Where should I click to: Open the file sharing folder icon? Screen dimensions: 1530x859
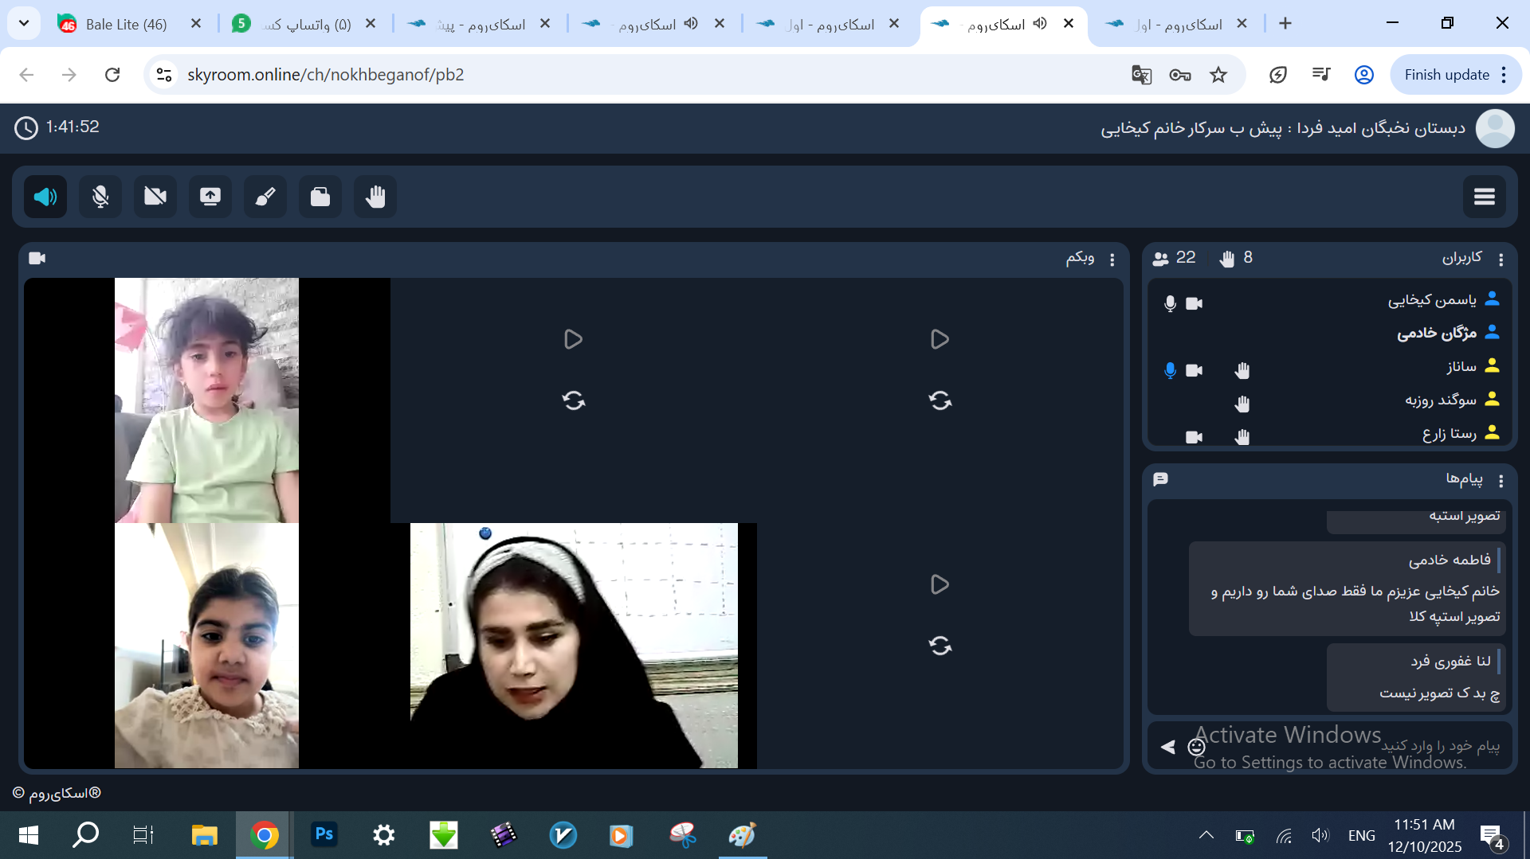[x=320, y=197]
